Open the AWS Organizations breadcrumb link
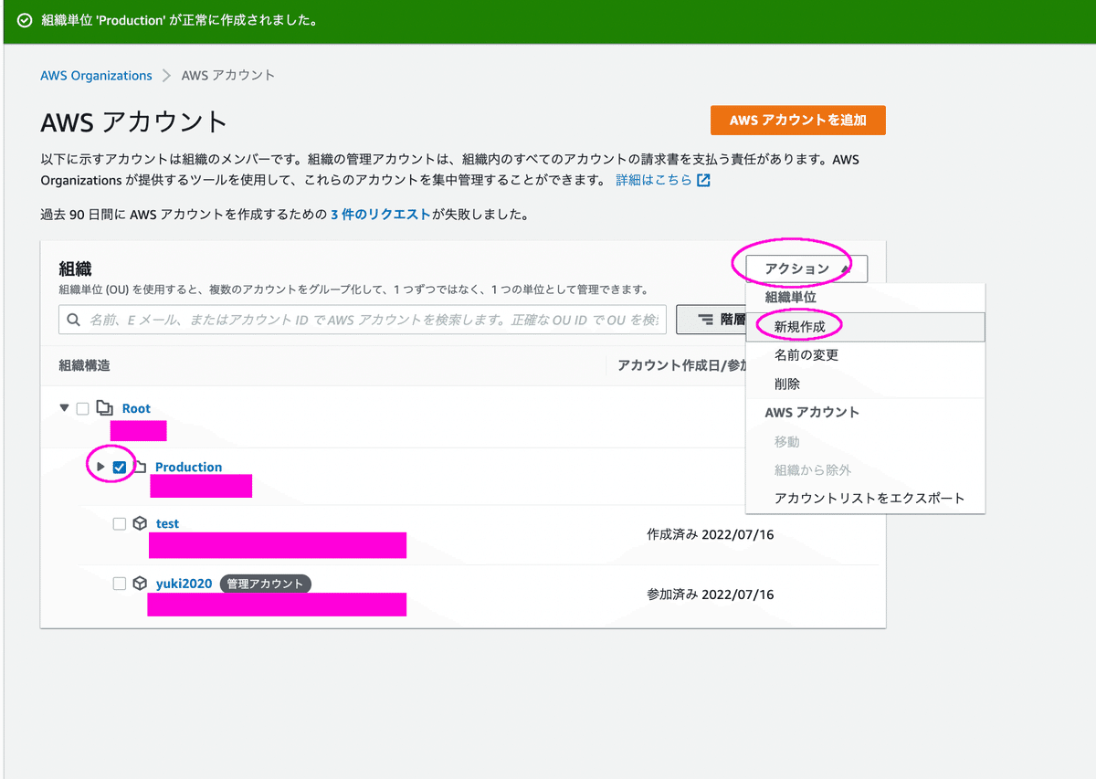Image resolution: width=1096 pixels, height=779 pixels. click(96, 75)
